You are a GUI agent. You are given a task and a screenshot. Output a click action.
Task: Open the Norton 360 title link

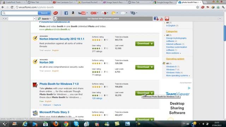[x=46, y=62]
